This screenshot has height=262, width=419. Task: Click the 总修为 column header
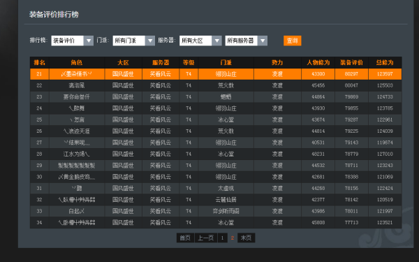[x=385, y=63]
